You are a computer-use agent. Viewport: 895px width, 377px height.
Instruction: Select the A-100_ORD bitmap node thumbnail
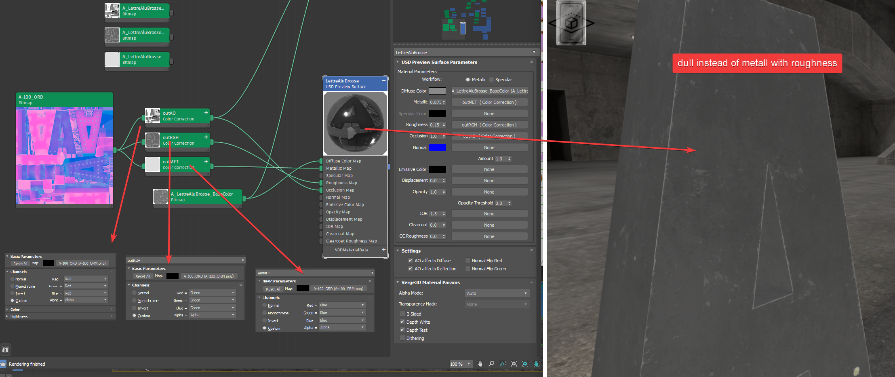pyautogui.click(x=64, y=156)
